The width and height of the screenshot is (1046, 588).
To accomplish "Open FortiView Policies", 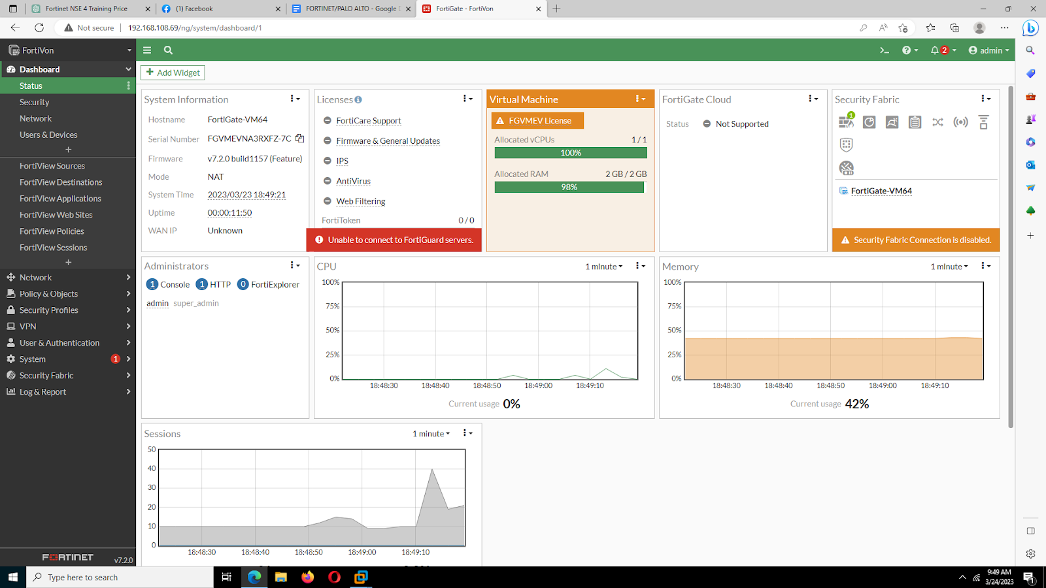I will point(68,231).
